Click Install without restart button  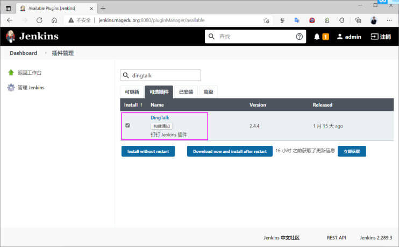tap(148, 151)
